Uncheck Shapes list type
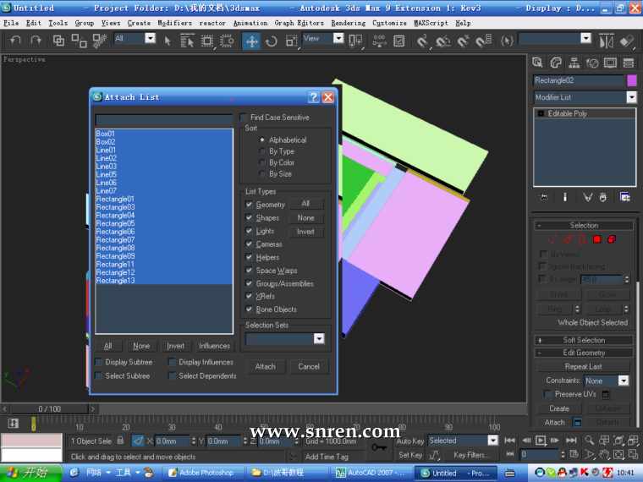Viewport: 643px width, 482px height. click(249, 217)
